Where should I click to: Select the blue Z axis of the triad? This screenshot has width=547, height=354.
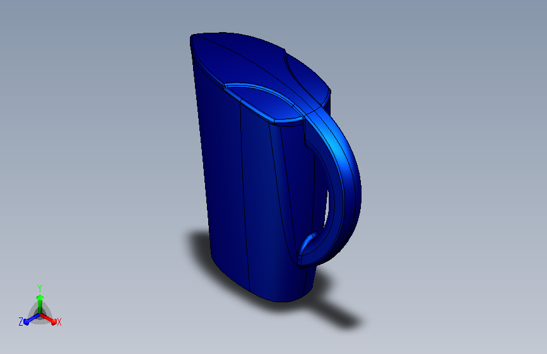tap(30, 319)
